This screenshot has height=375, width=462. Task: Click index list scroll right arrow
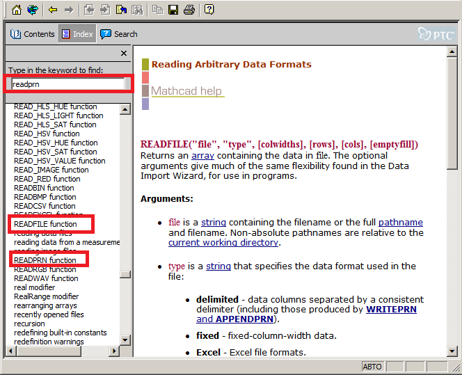click(x=114, y=351)
